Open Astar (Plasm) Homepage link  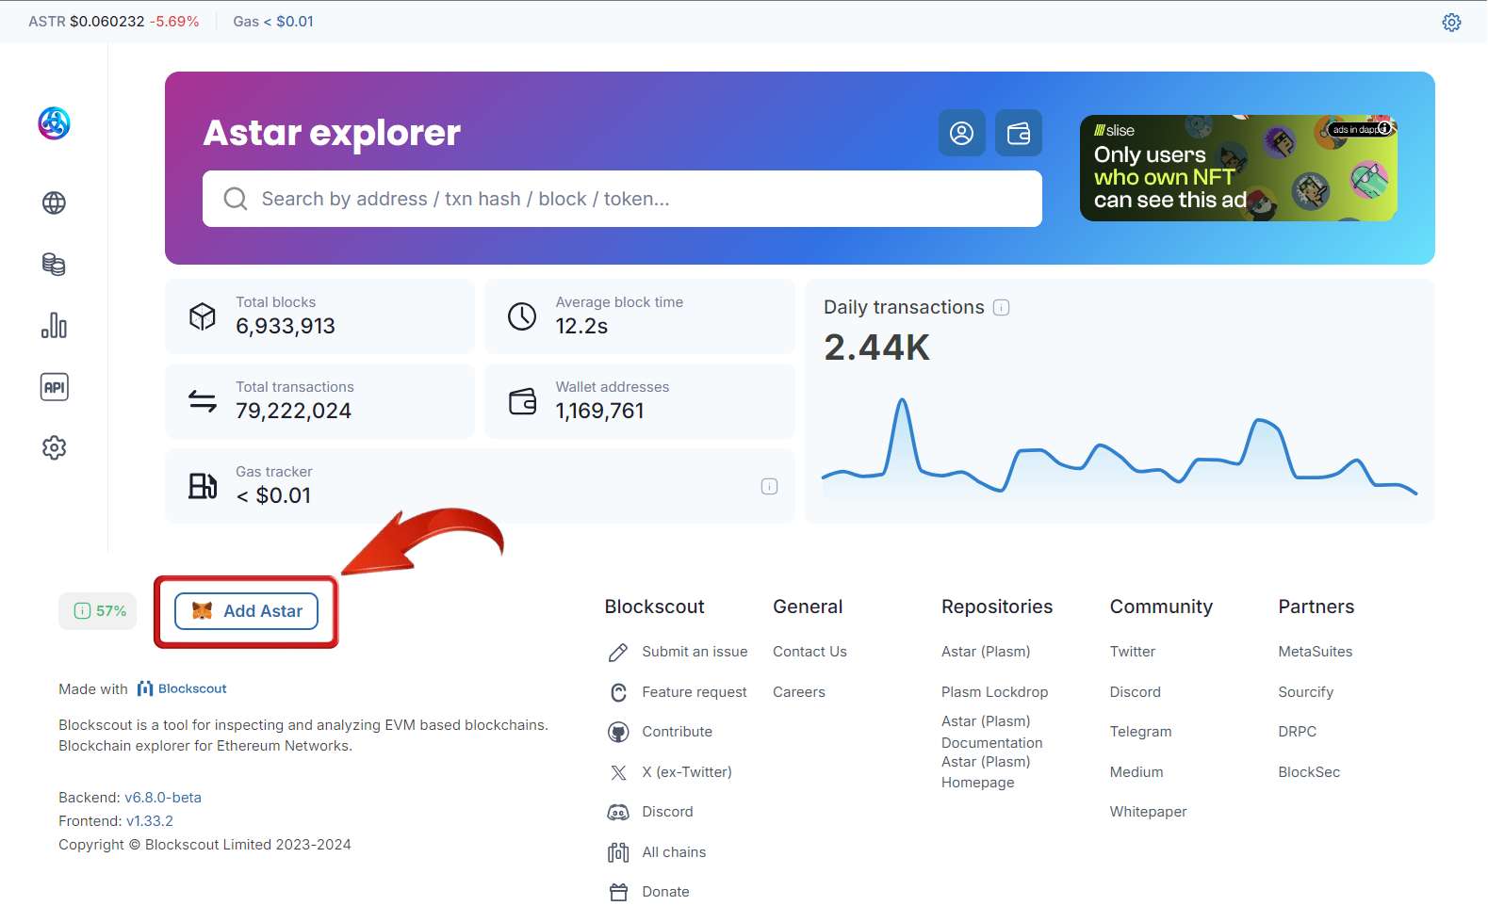[x=986, y=772]
